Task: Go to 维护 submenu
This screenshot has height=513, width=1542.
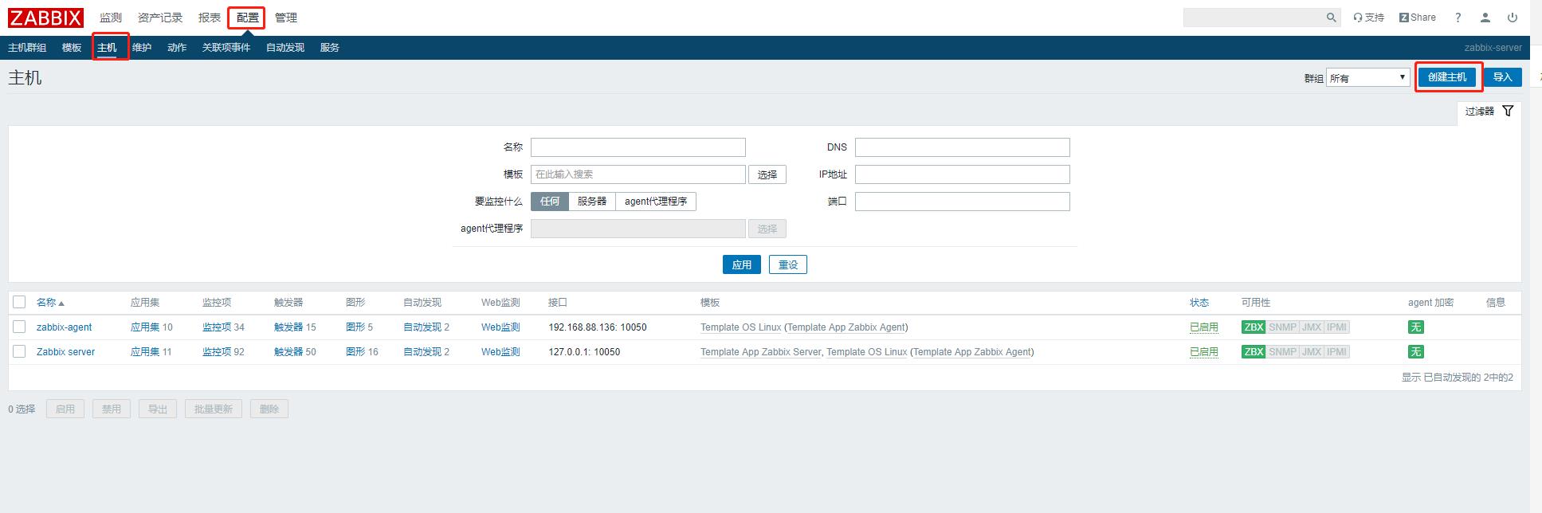Action: pyautogui.click(x=142, y=48)
